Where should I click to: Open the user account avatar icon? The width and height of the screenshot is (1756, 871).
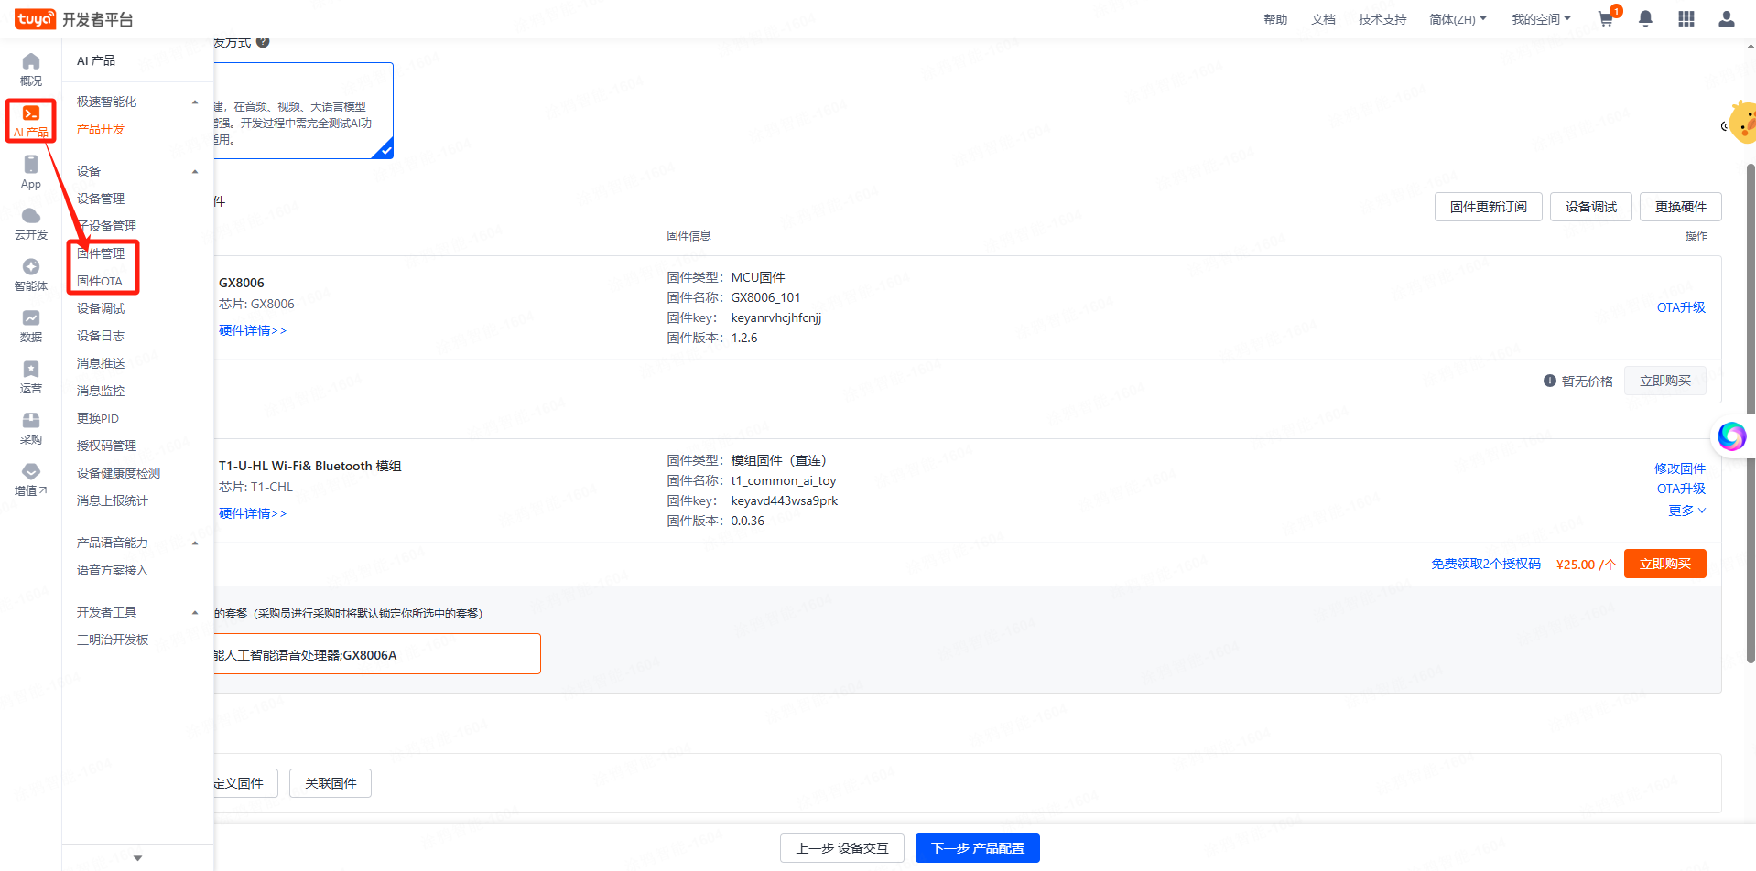(1727, 18)
